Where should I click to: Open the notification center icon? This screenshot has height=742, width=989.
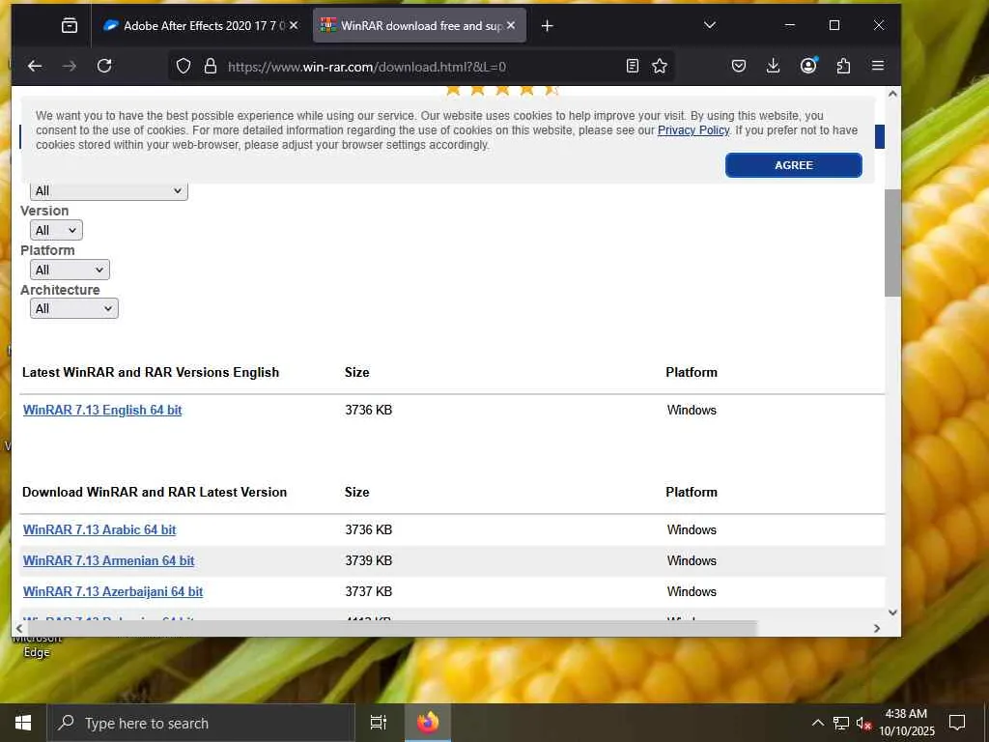pyautogui.click(x=957, y=723)
